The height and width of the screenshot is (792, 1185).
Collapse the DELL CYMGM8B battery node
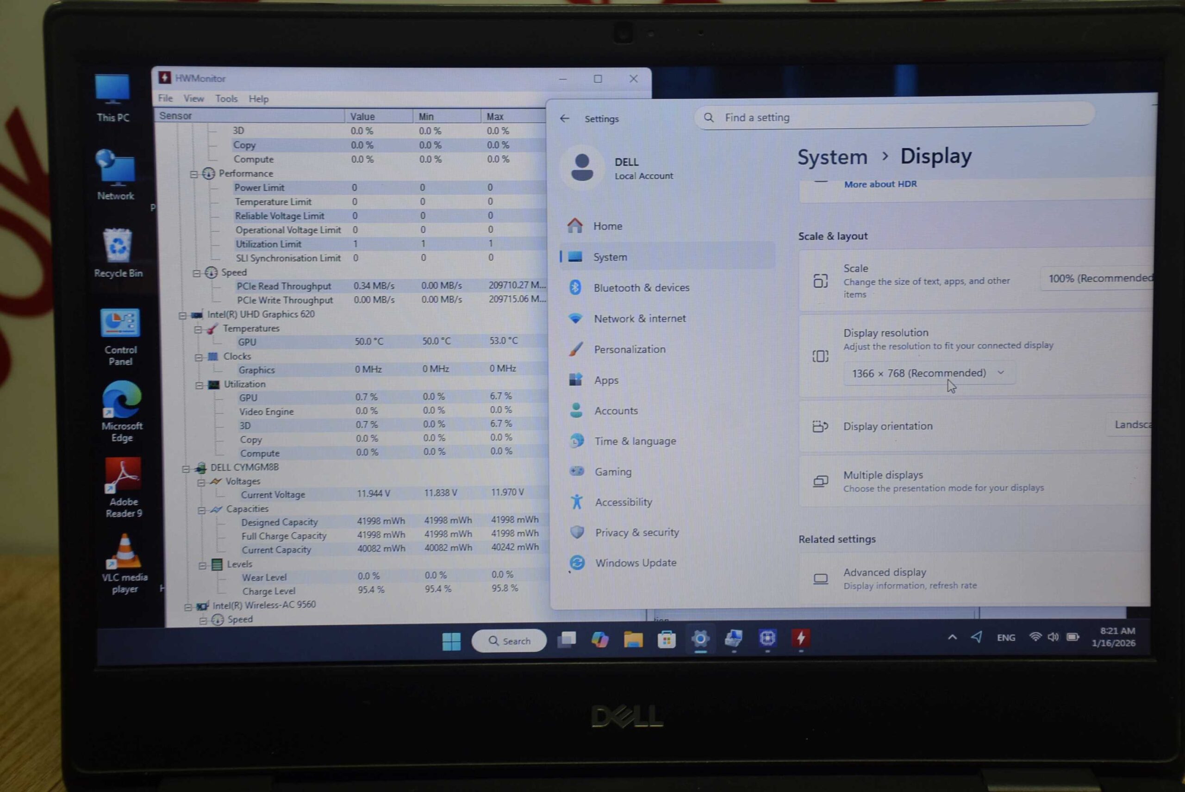click(x=185, y=469)
